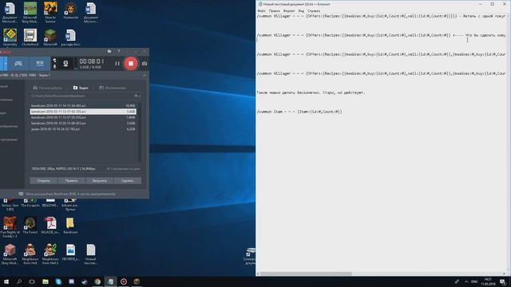Switch to the Начало работы tab

[47, 88]
